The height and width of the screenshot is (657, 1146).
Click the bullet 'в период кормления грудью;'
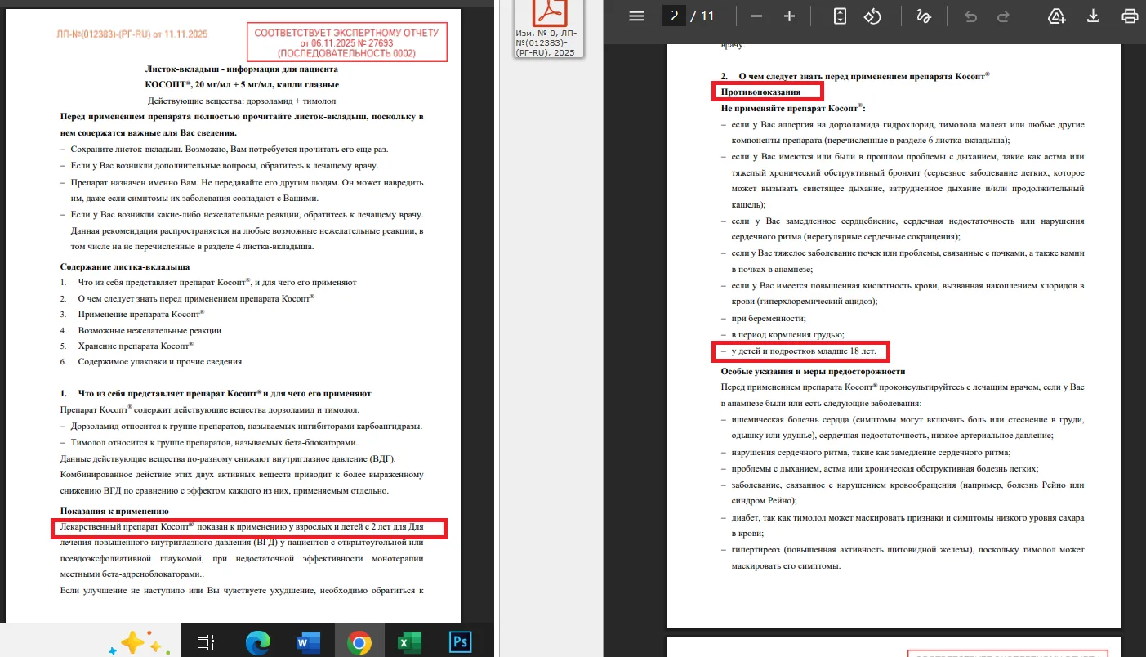point(787,335)
